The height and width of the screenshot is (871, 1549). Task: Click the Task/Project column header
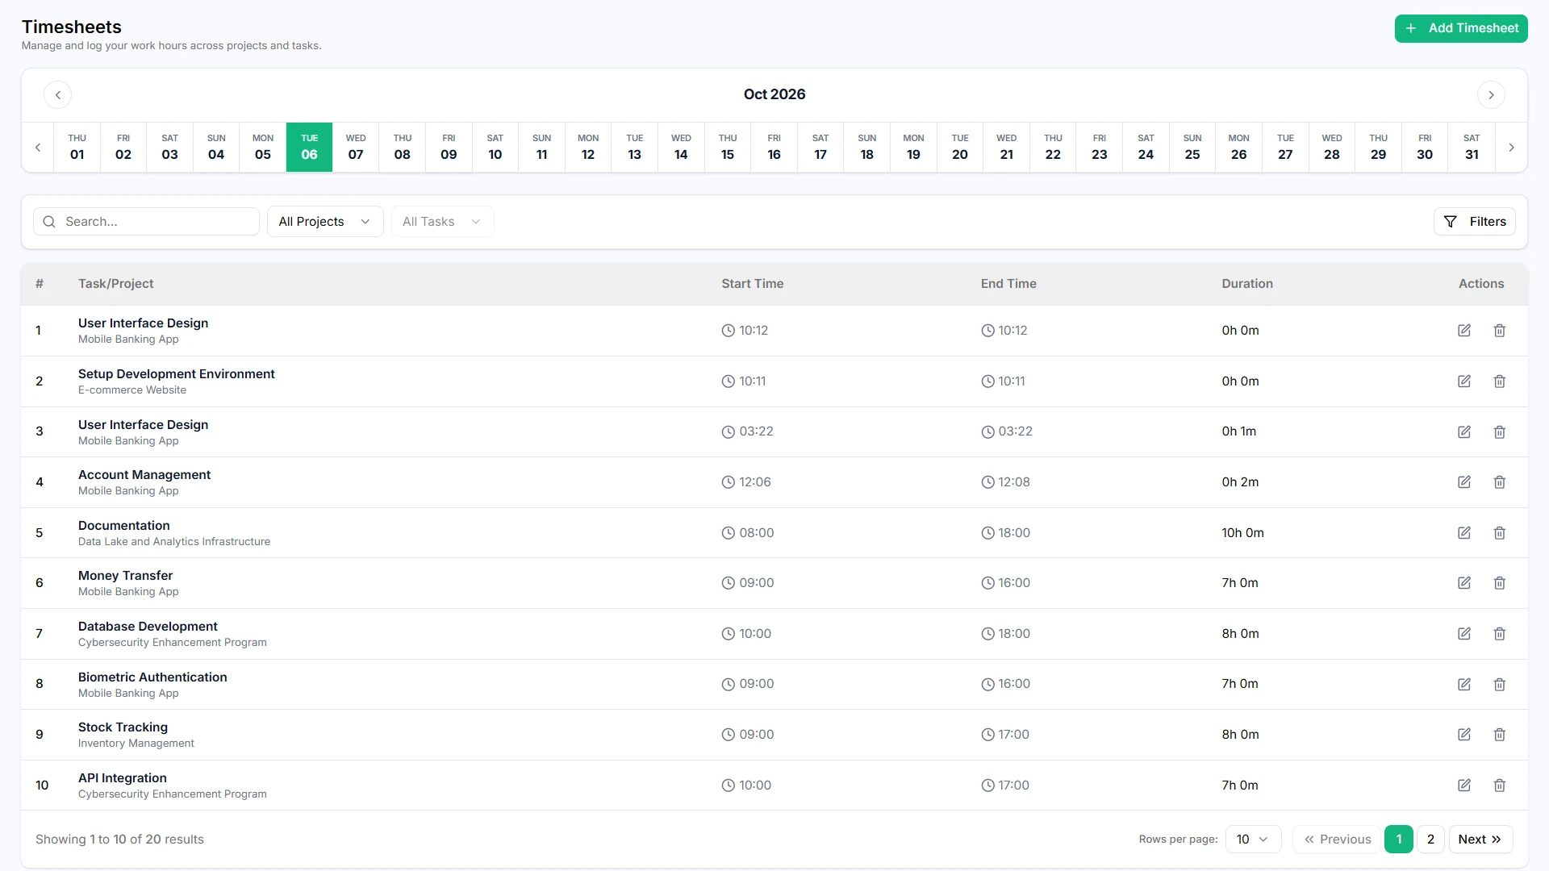[115, 284]
